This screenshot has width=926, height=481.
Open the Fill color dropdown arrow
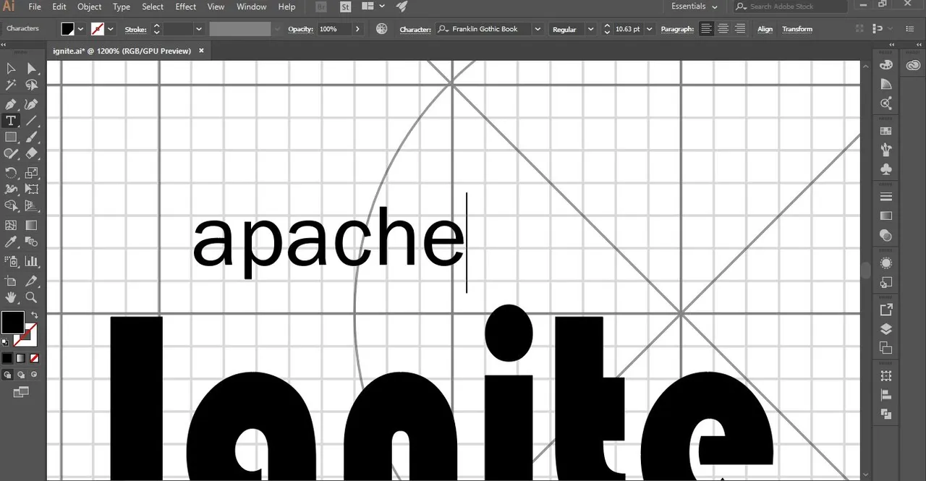[x=80, y=29]
